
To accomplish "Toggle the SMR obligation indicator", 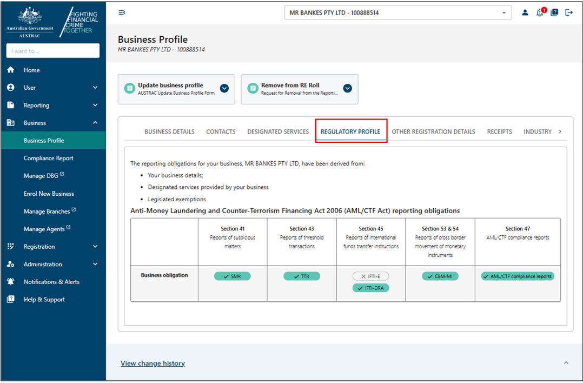I will pos(233,276).
